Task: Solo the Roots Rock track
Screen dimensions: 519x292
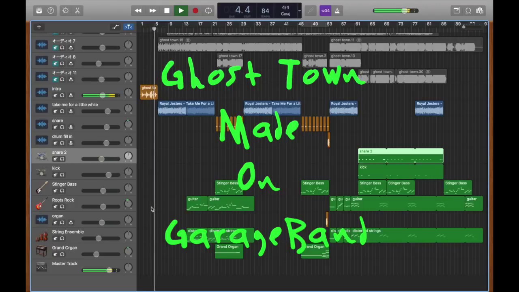Action: (x=62, y=206)
